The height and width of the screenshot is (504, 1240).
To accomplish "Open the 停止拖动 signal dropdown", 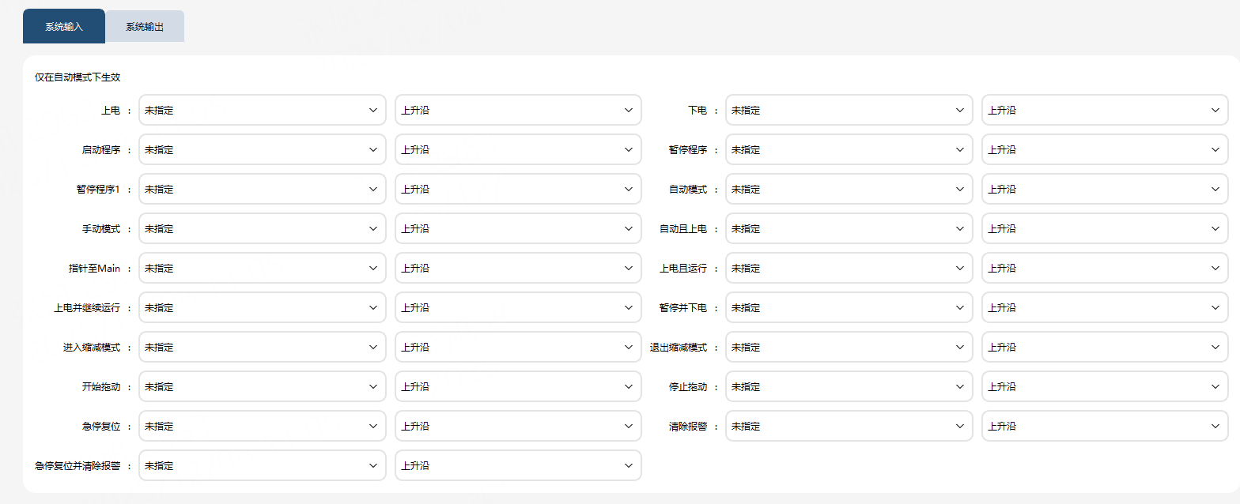I will tap(849, 387).
